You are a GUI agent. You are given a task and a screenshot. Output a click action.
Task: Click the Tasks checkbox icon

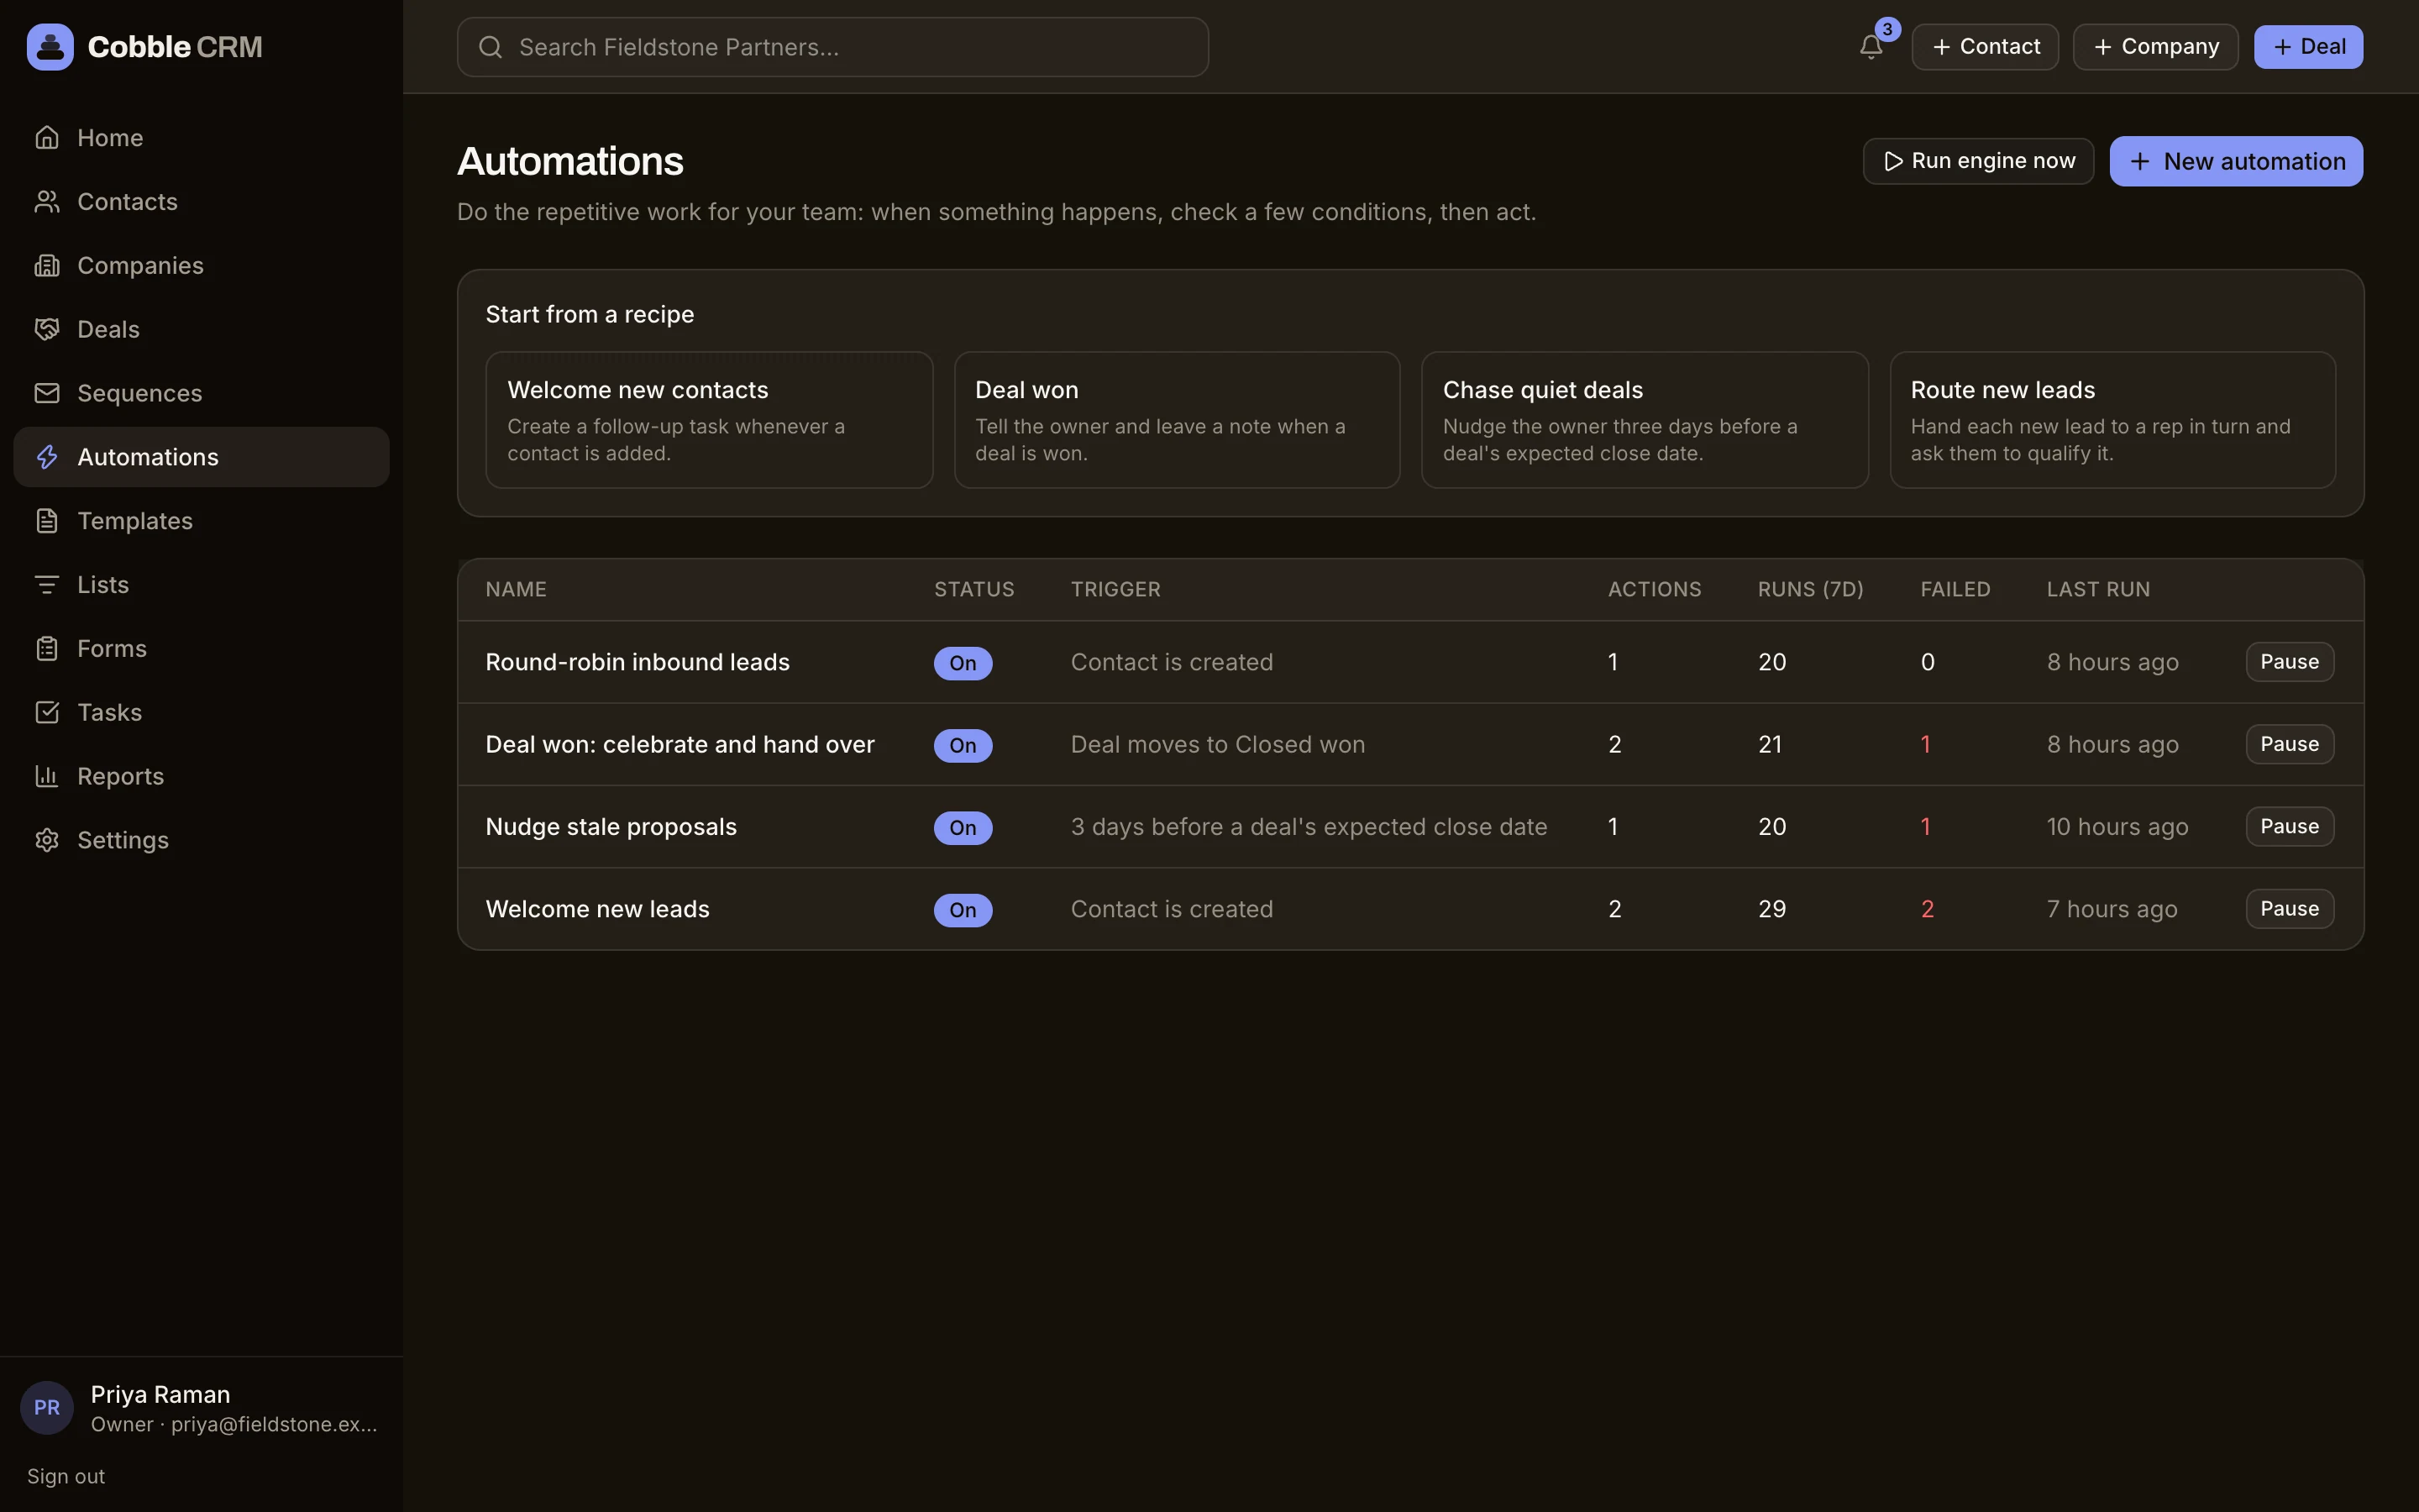pyautogui.click(x=47, y=713)
